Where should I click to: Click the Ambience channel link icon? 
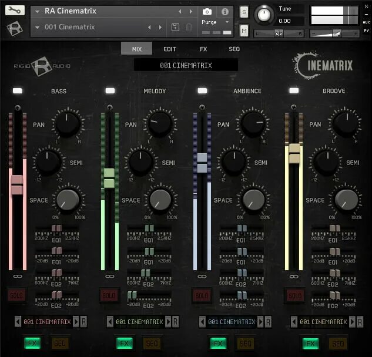click(202, 276)
